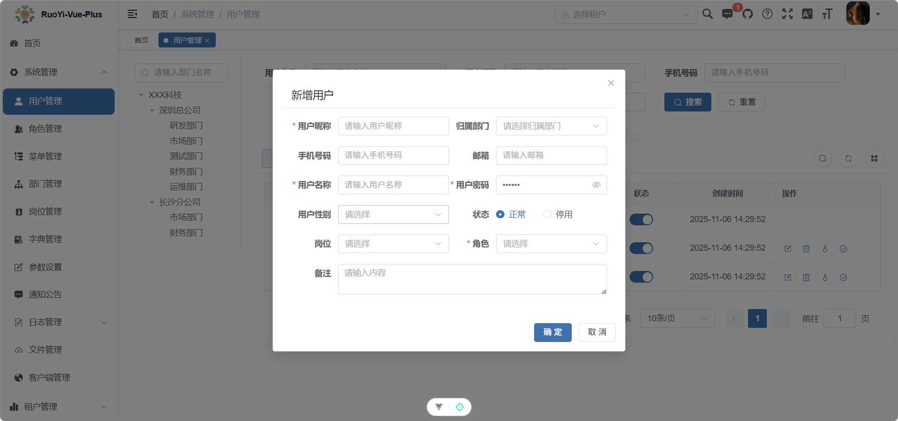Image resolution: width=898 pixels, height=421 pixels.
Task: Open the GitHub source icon
Action: [748, 14]
